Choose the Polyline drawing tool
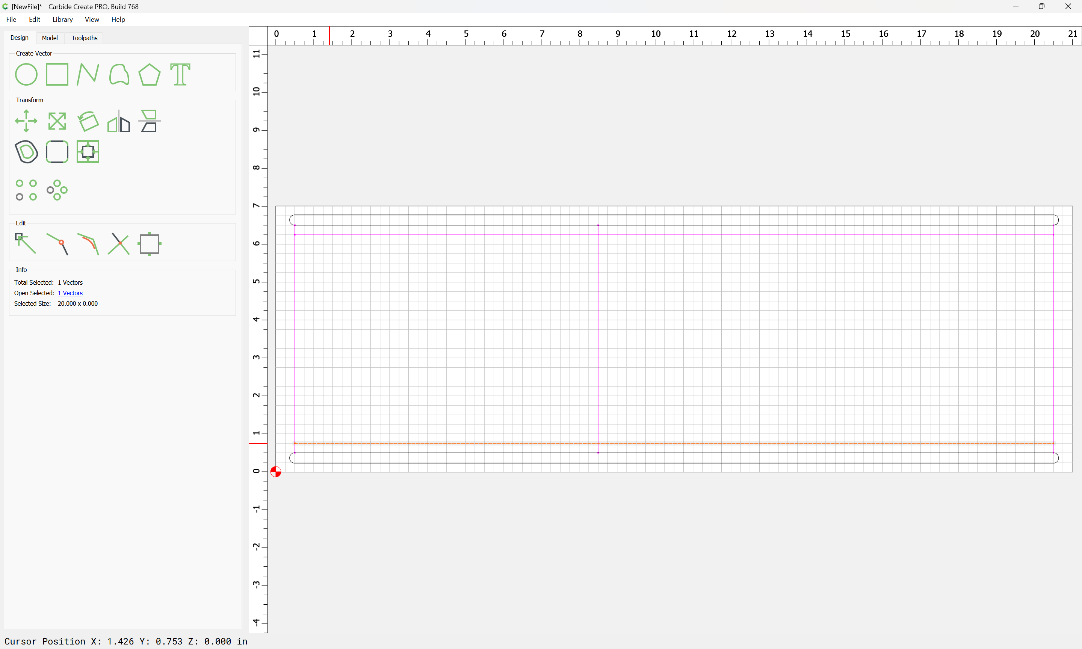Image resolution: width=1082 pixels, height=649 pixels. click(x=88, y=74)
